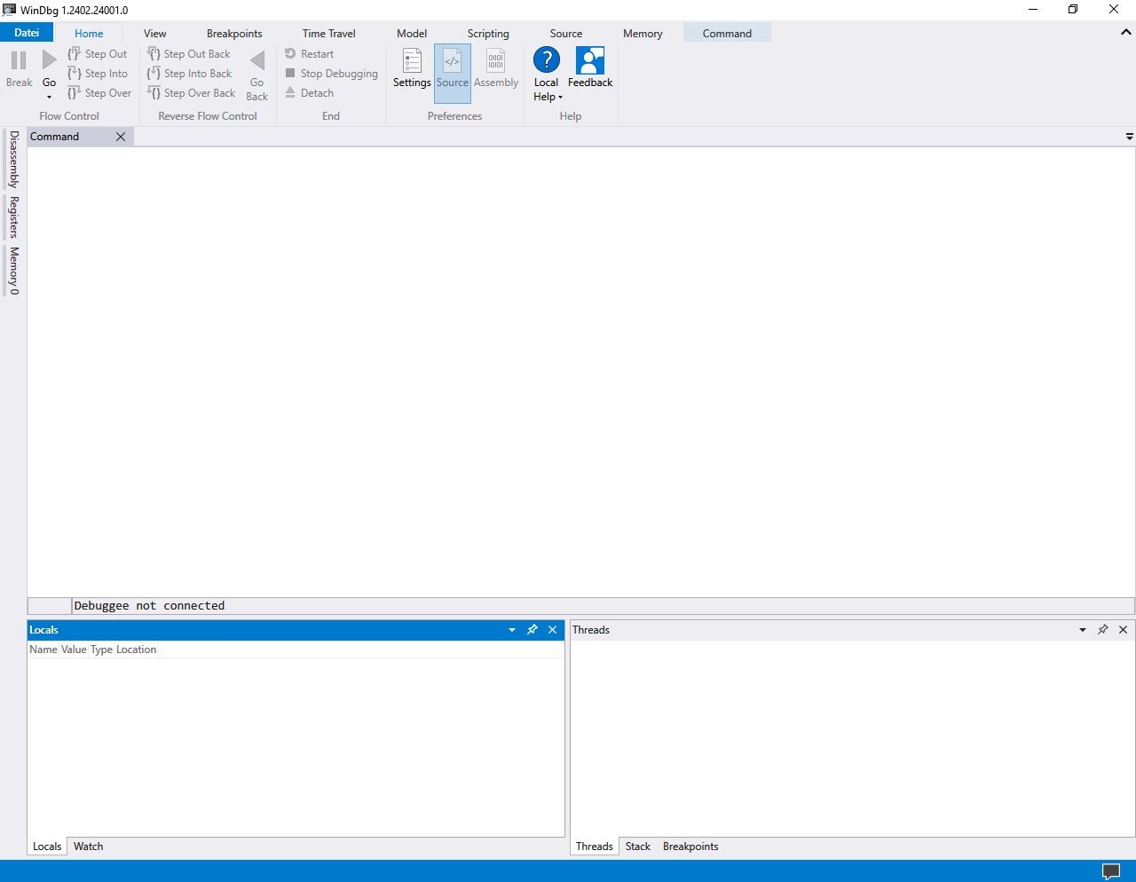Screen dimensions: 1136x882
Task: Open the Source ribbon tab
Action: (x=566, y=34)
